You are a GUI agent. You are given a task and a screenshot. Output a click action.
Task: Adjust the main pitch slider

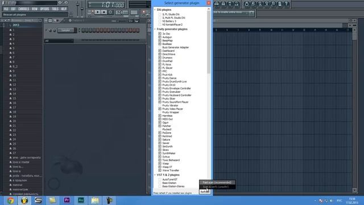82,8
